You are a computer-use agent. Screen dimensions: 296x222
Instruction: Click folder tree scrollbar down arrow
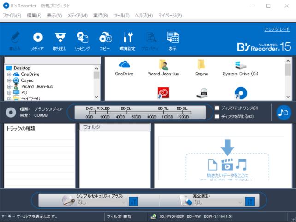click(x=96, y=97)
